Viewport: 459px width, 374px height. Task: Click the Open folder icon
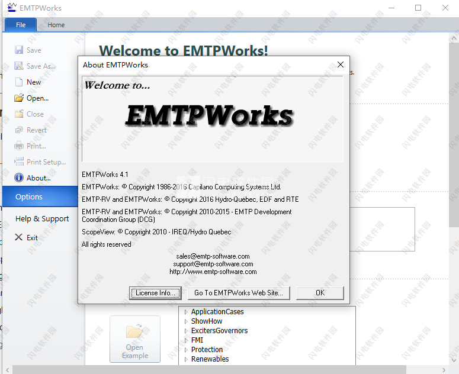(x=19, y=98)
